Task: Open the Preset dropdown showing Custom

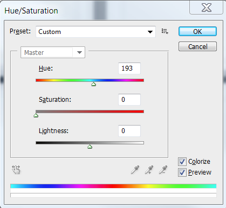Action: (95, 32)
